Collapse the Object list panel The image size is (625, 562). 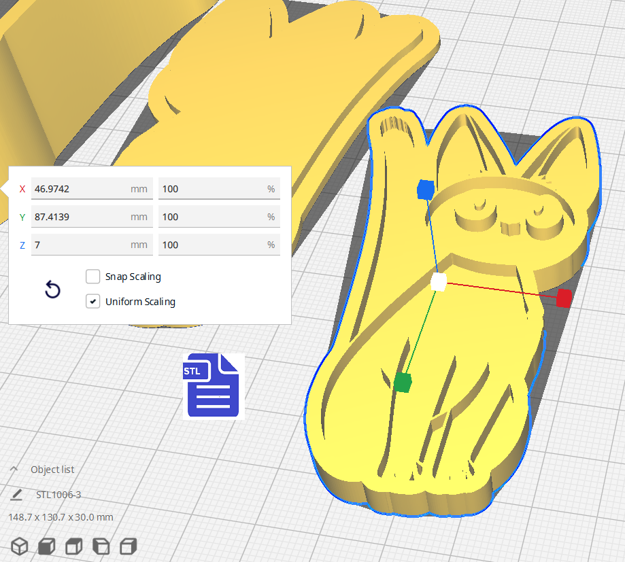[14, 470]
